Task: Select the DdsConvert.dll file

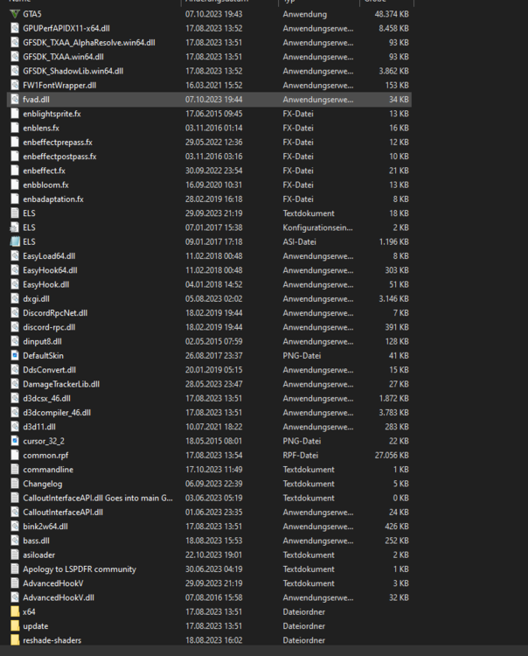Action: (x=49, y=370)
